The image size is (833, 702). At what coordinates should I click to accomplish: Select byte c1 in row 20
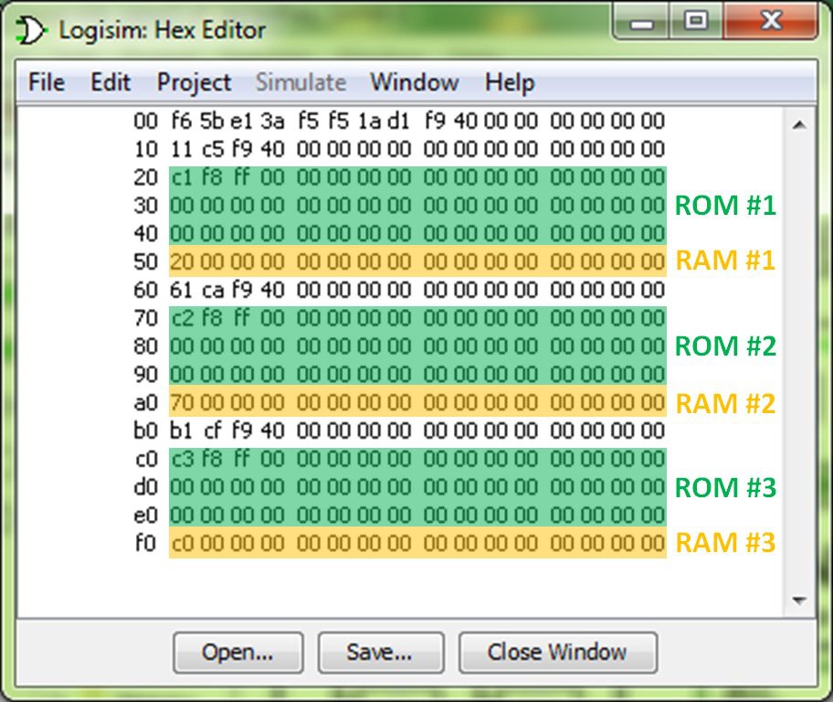click(182, 177)
